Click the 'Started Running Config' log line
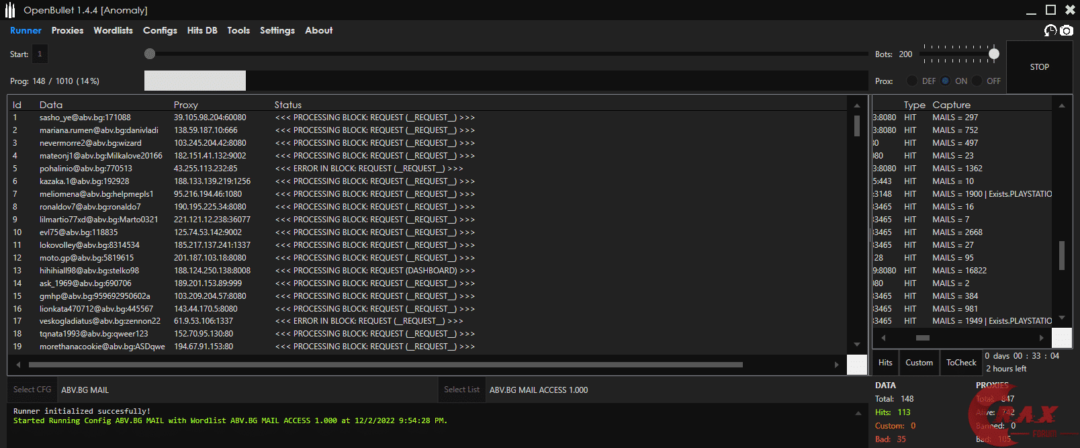Viewport: 1080px width, 448px height. click(x=230, y=420)
